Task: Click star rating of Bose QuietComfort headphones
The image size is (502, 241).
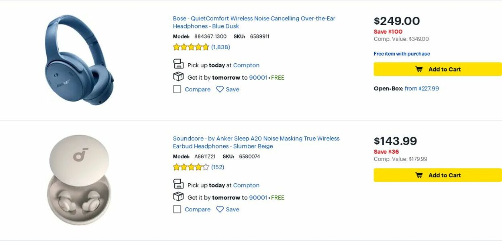Action: point(191,47)
